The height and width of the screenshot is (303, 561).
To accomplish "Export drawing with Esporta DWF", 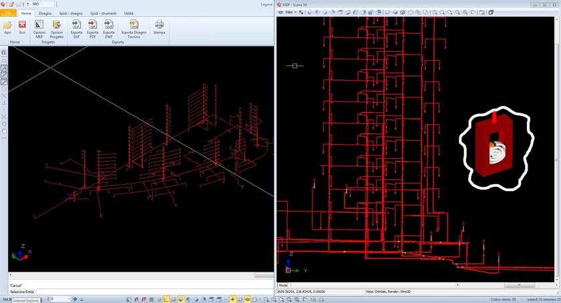I will pos(108,25).
